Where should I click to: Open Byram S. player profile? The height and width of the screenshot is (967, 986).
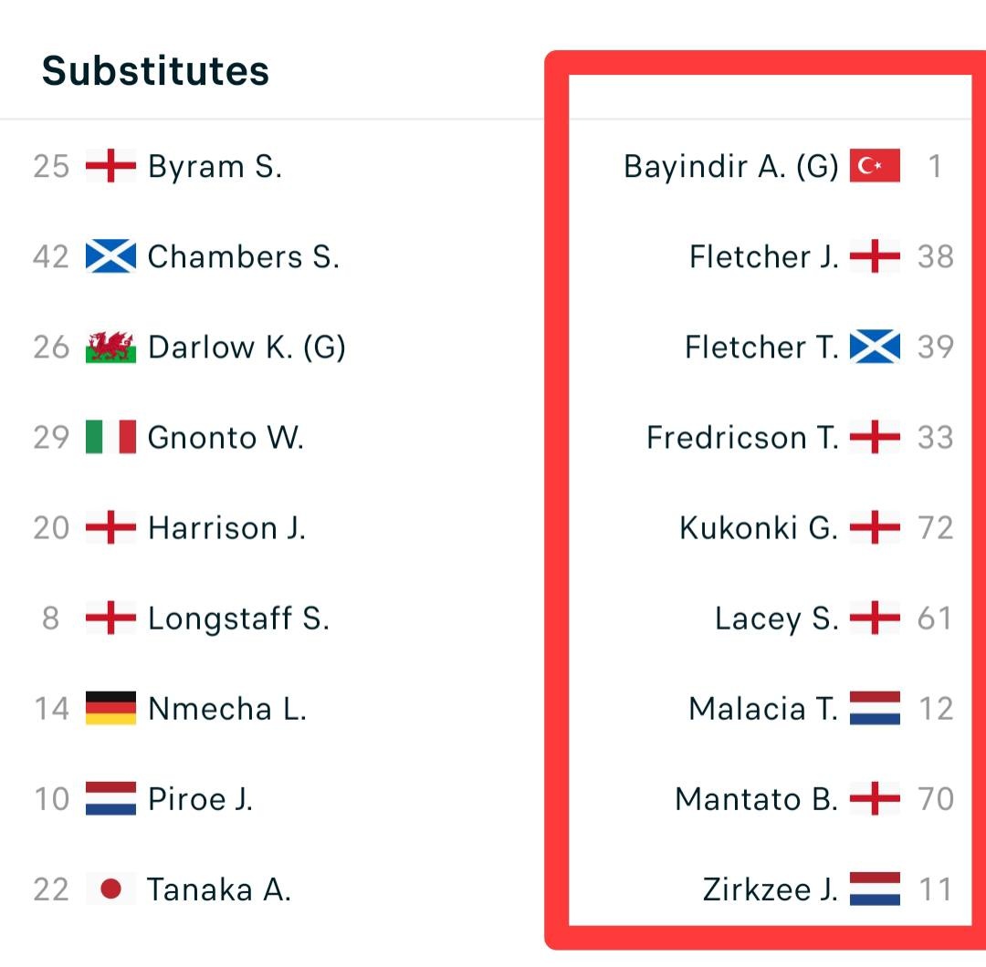pyautogui.click(x=215, y=167)
